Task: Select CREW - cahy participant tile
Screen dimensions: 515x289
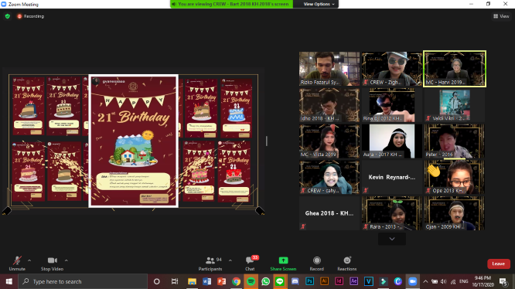Action: [x=329, y=177]
